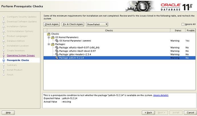
Task: Select the Prerequisite Checks step in sidebar
Action: [18, 60]
